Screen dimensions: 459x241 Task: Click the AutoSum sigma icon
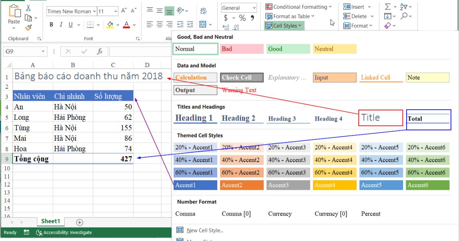[x=387, y=6]
